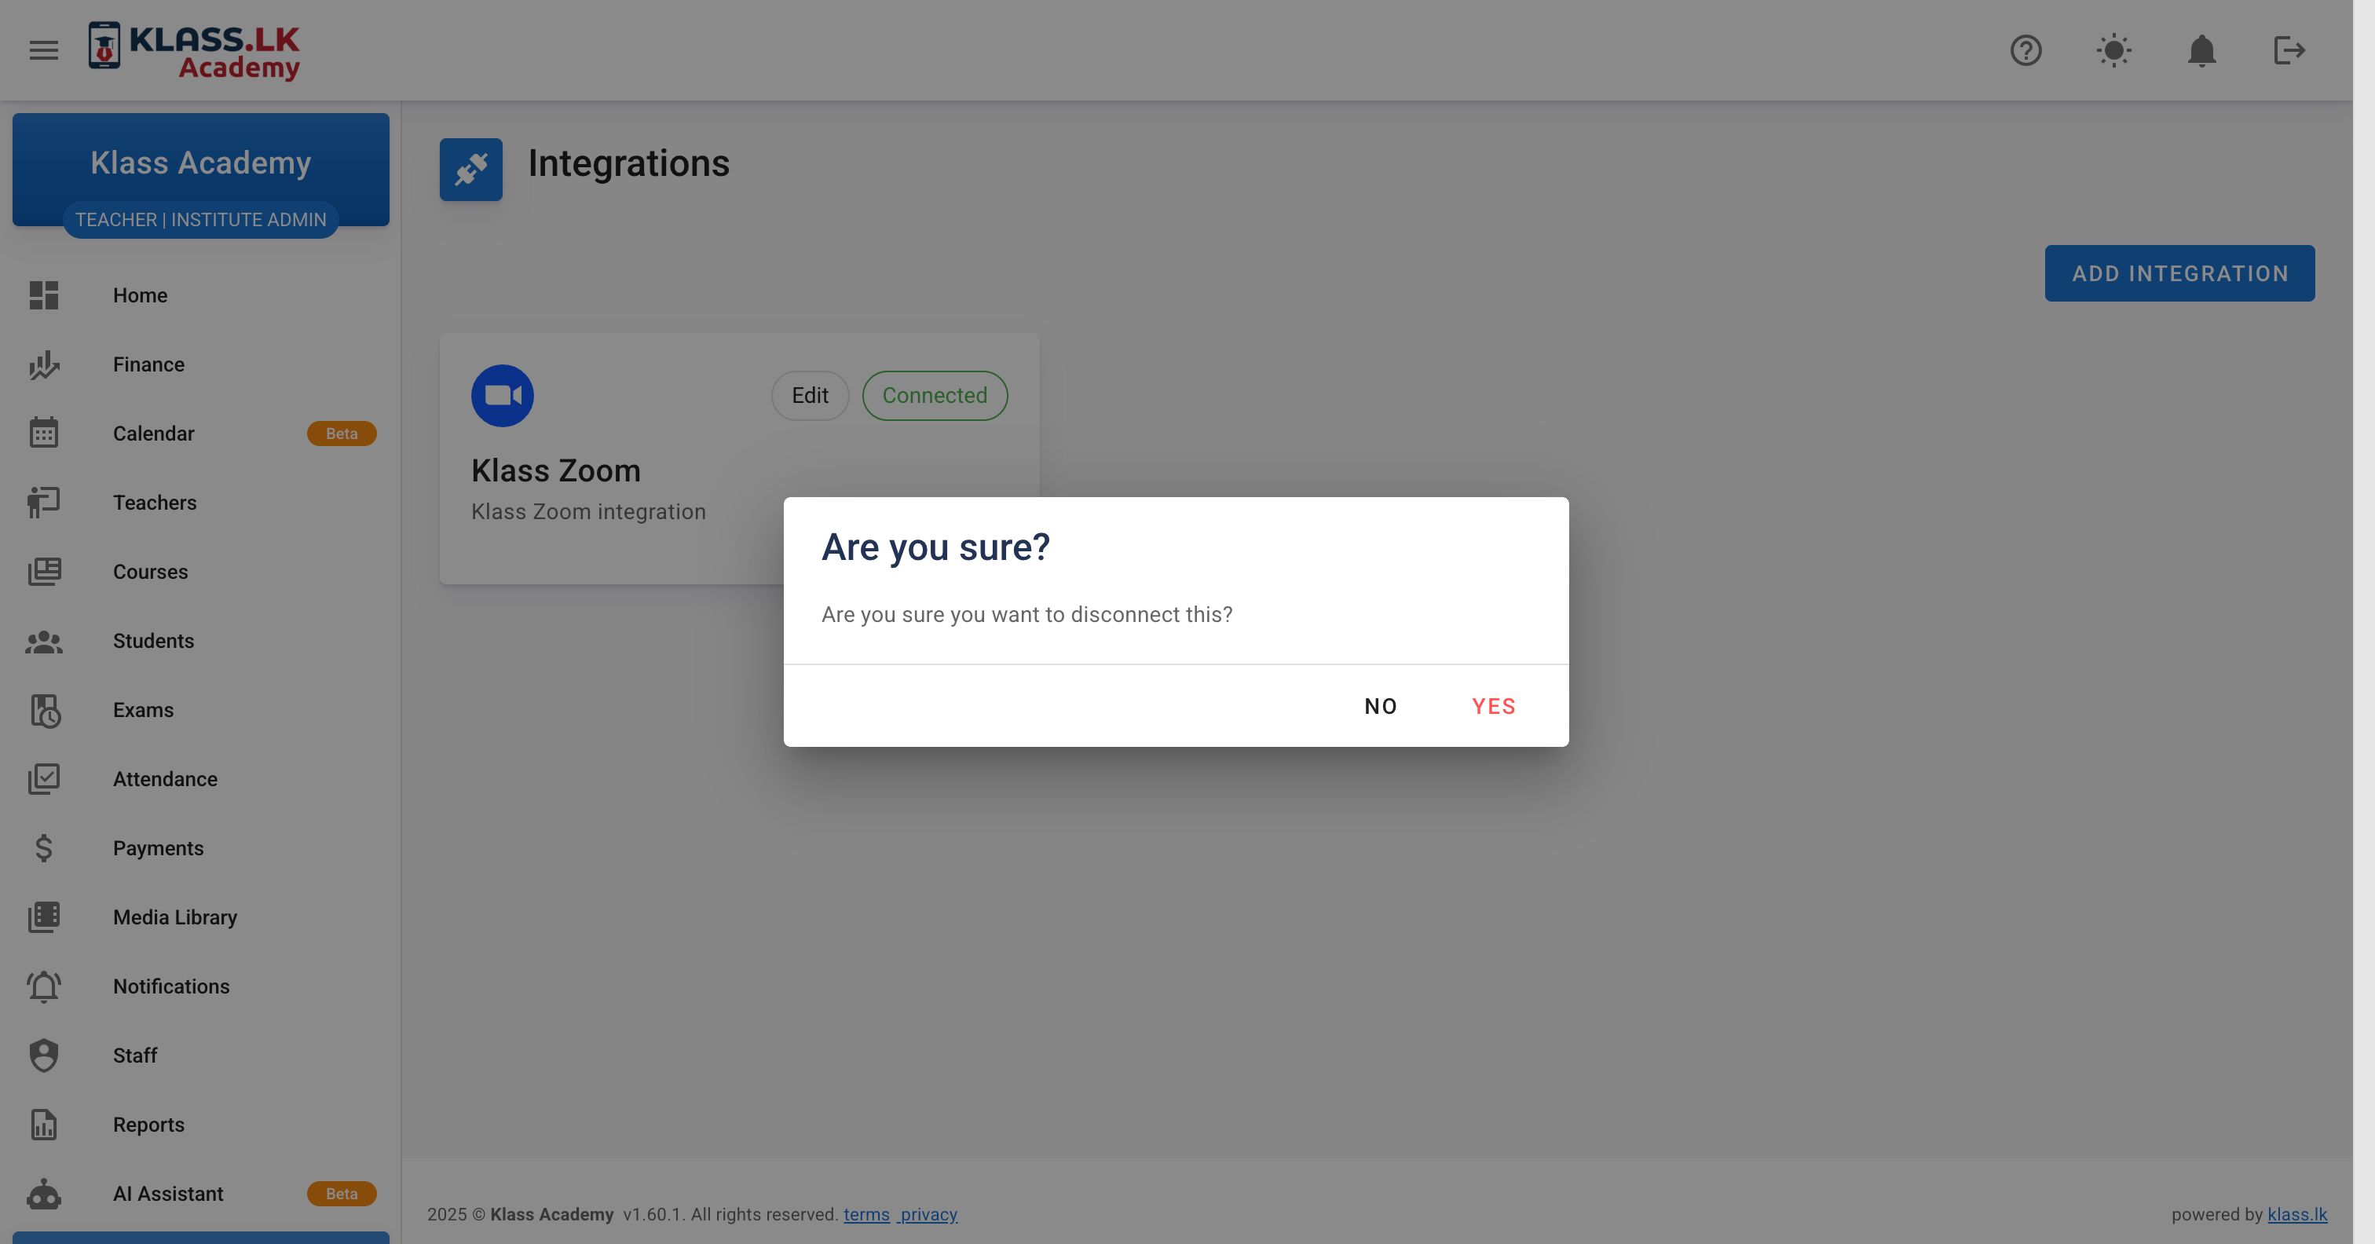Image resolution: width=2375 pixels, height=1244 pixels.
Task: Click the Zoom camera icon on card
Action: click(503, 396)
